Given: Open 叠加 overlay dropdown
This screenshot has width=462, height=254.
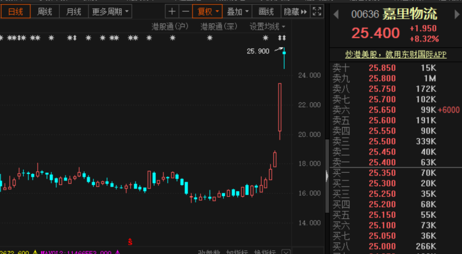Looking at the screenshot, I should click(237, 12).
